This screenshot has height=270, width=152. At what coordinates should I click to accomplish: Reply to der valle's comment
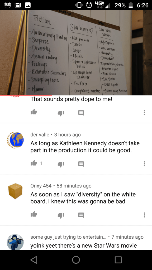click(x=81, y=164)
